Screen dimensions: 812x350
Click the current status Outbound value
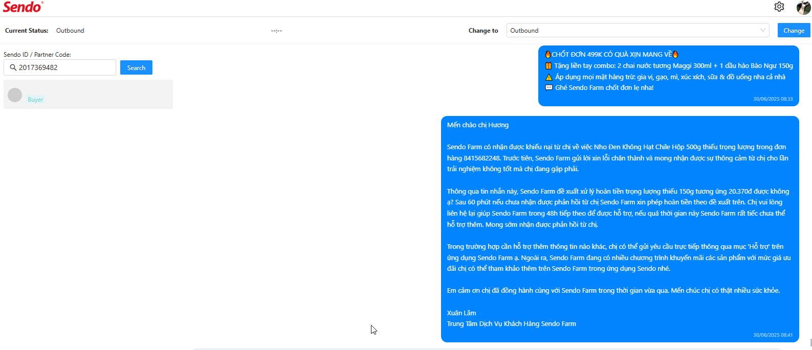(x=70, y=31)
